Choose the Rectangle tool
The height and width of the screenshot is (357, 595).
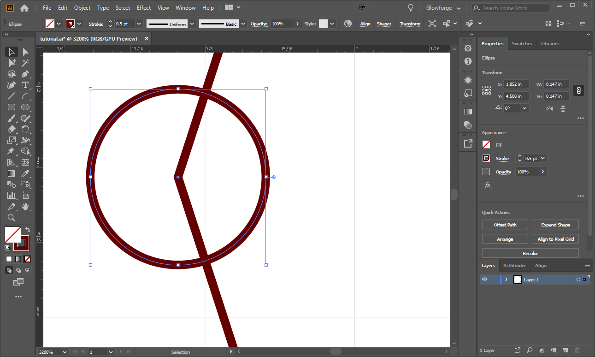coord(12,107)
